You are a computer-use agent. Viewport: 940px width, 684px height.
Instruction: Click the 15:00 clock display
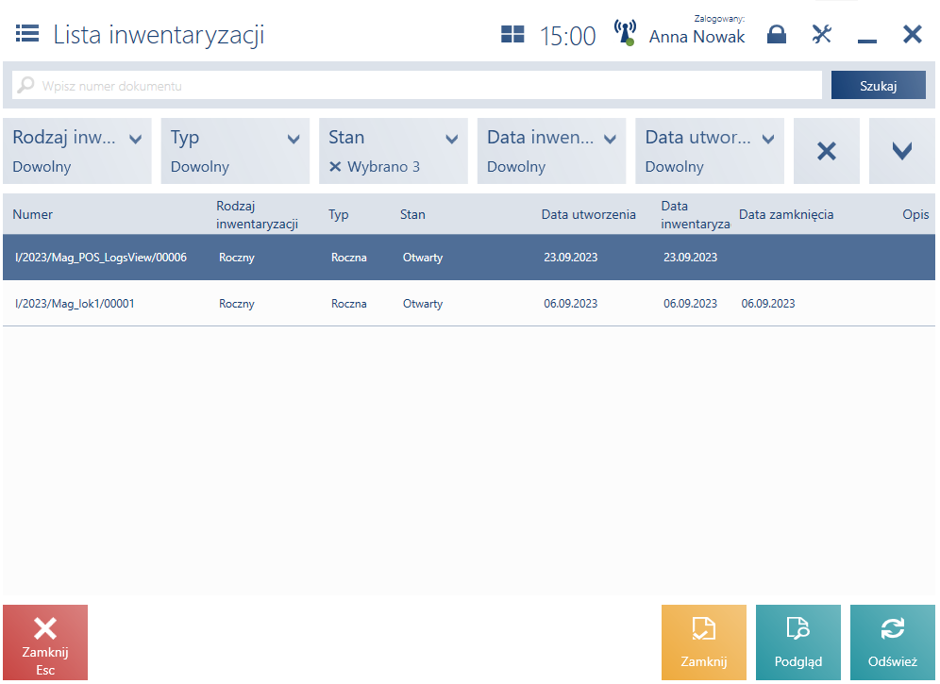[x=568, y=36]
